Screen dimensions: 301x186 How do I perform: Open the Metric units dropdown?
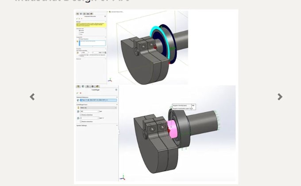[x=98, y=108]
